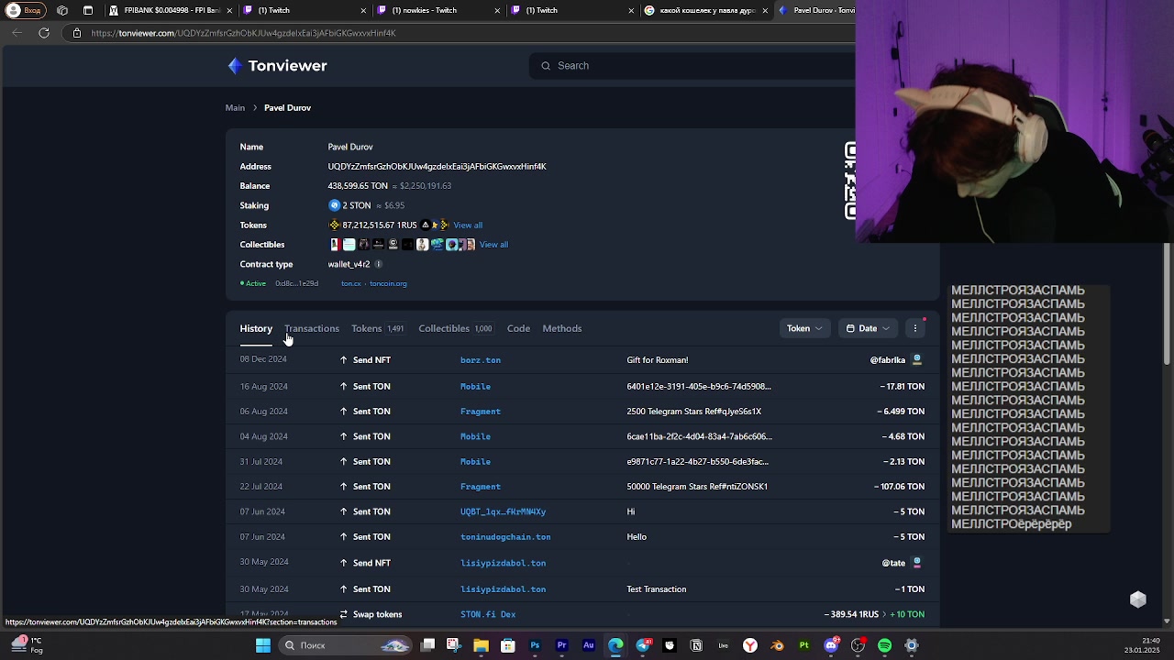Click the Fragment address in 06 Aug row
The width and height of the screenshot is (1174, 660).
click(480, 412)
